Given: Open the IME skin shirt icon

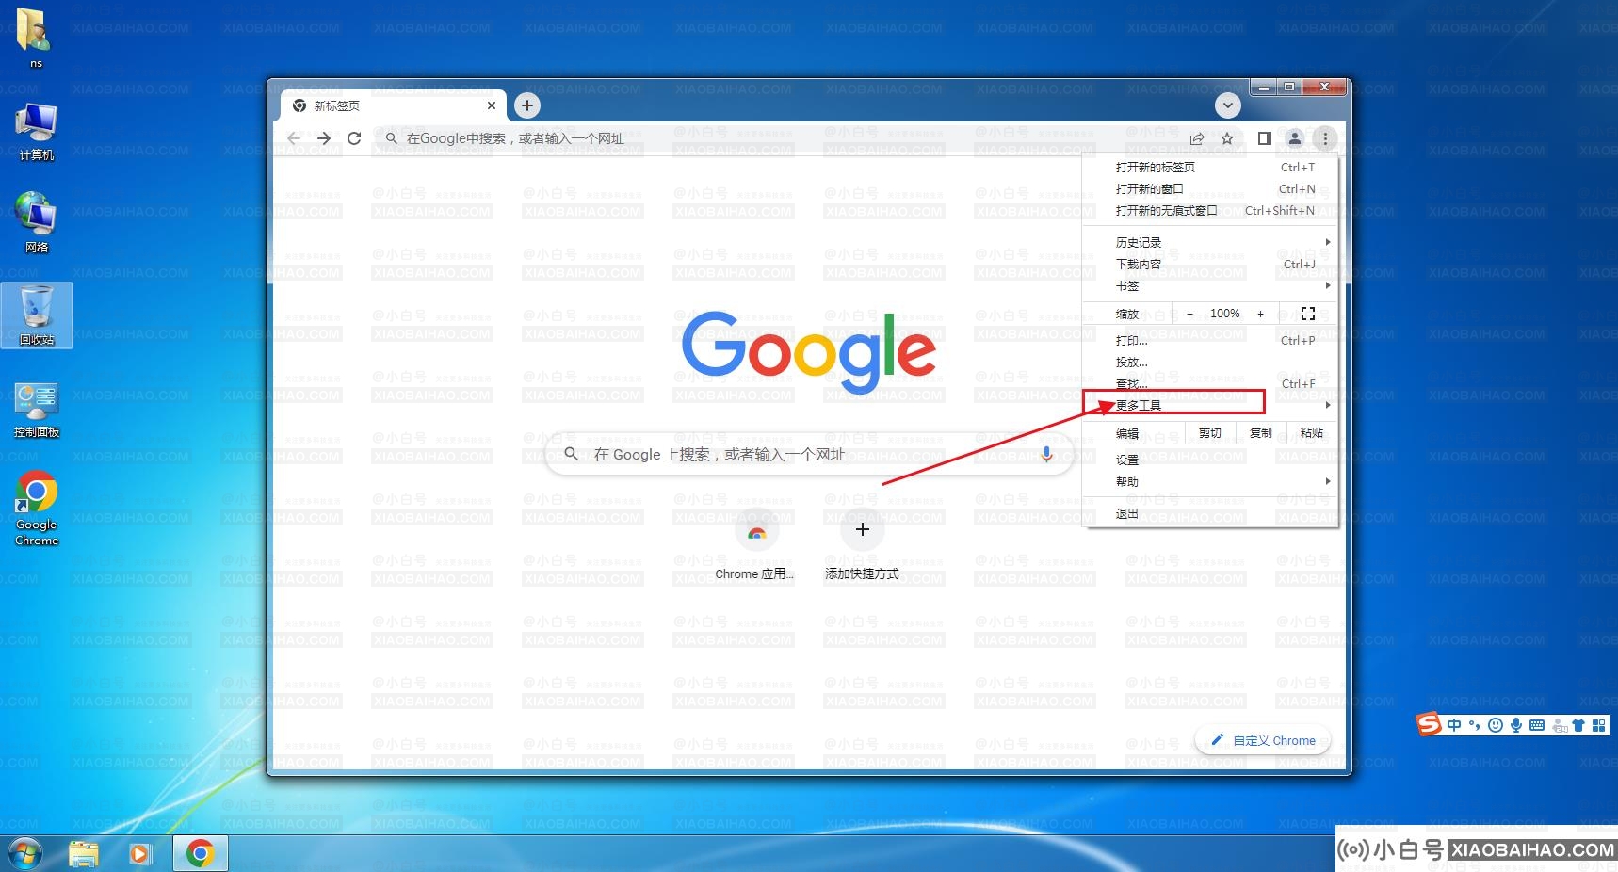Looking at the screenshot, I should [1578, 725].
